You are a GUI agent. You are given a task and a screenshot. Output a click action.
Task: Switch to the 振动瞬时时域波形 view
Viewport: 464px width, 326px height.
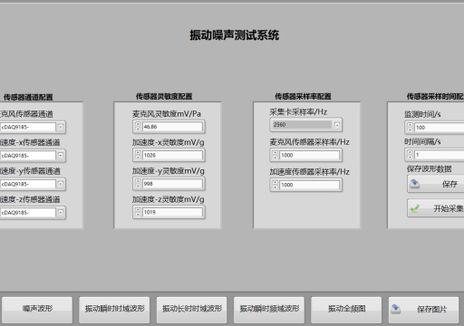[114, 310]
